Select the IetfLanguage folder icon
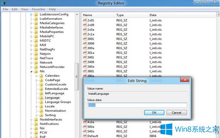The image size is (220, 138). coord(41,93)
